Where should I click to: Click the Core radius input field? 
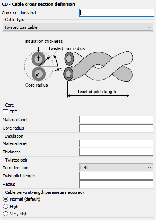(116, 128)
